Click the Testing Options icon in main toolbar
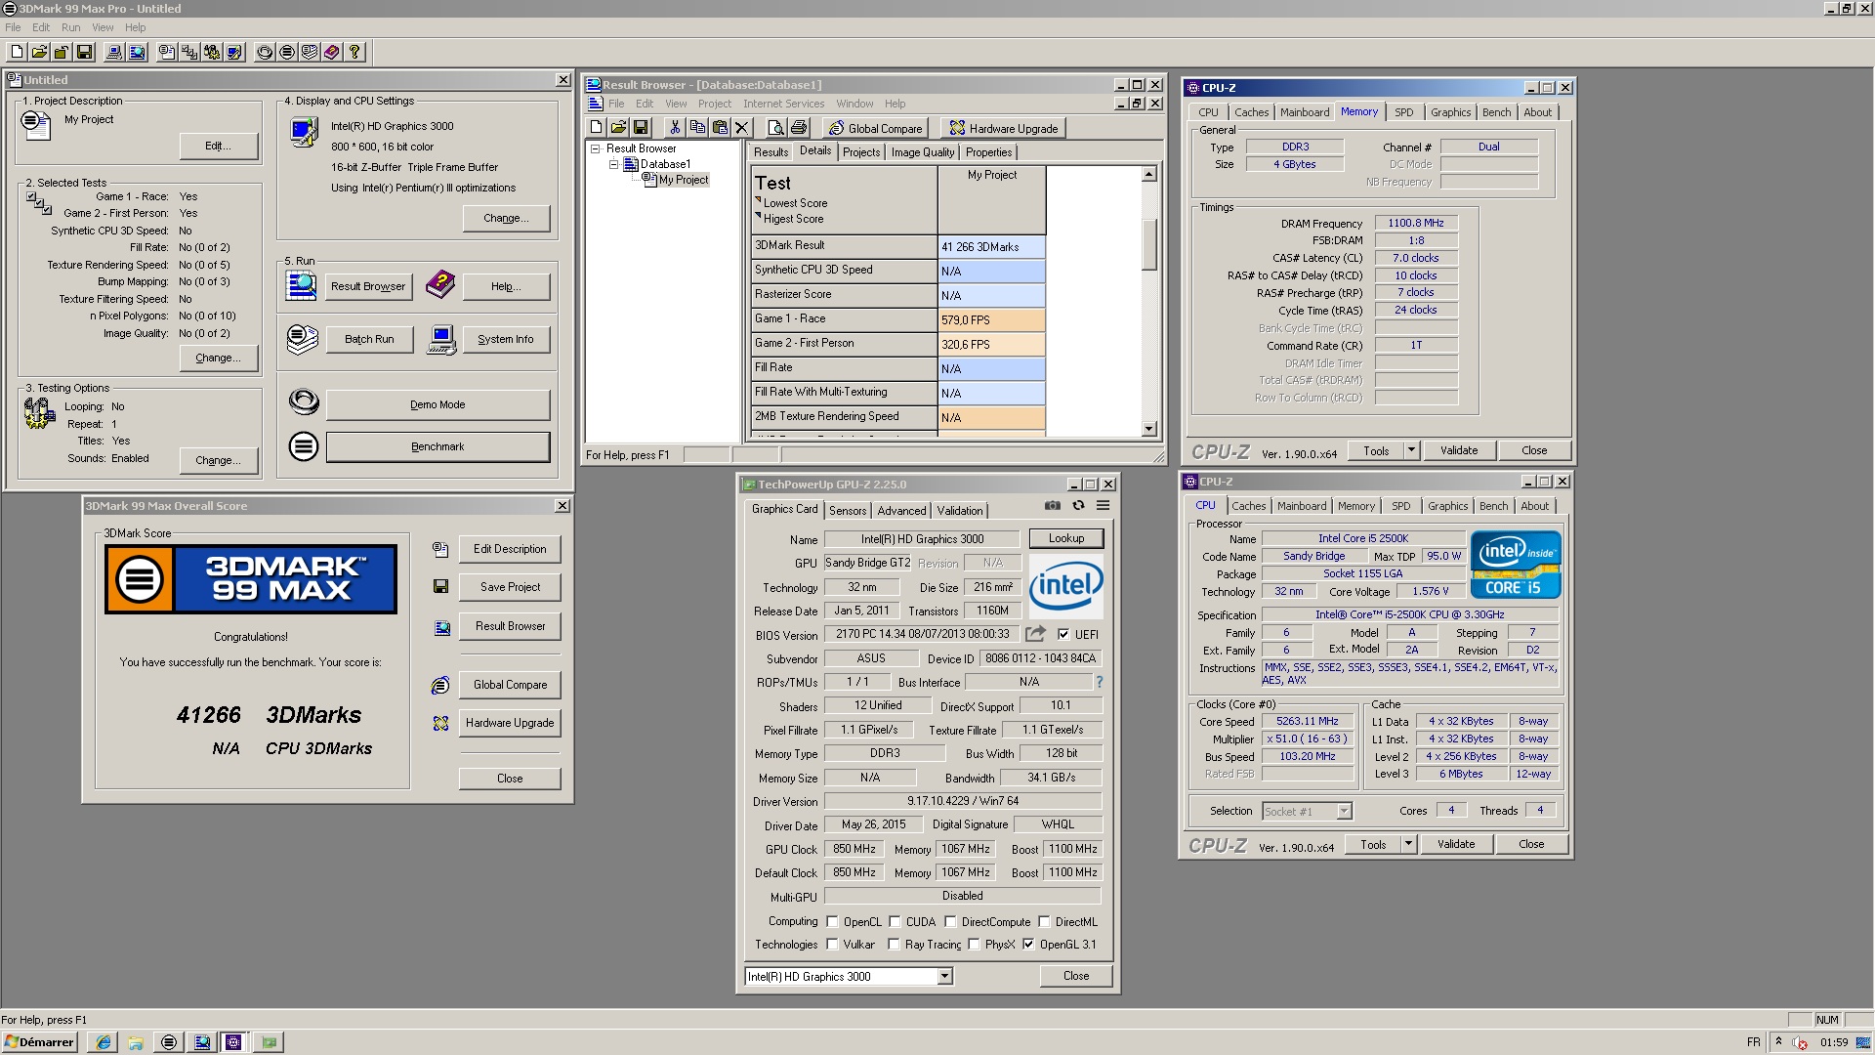 click(x=211, y=52)
